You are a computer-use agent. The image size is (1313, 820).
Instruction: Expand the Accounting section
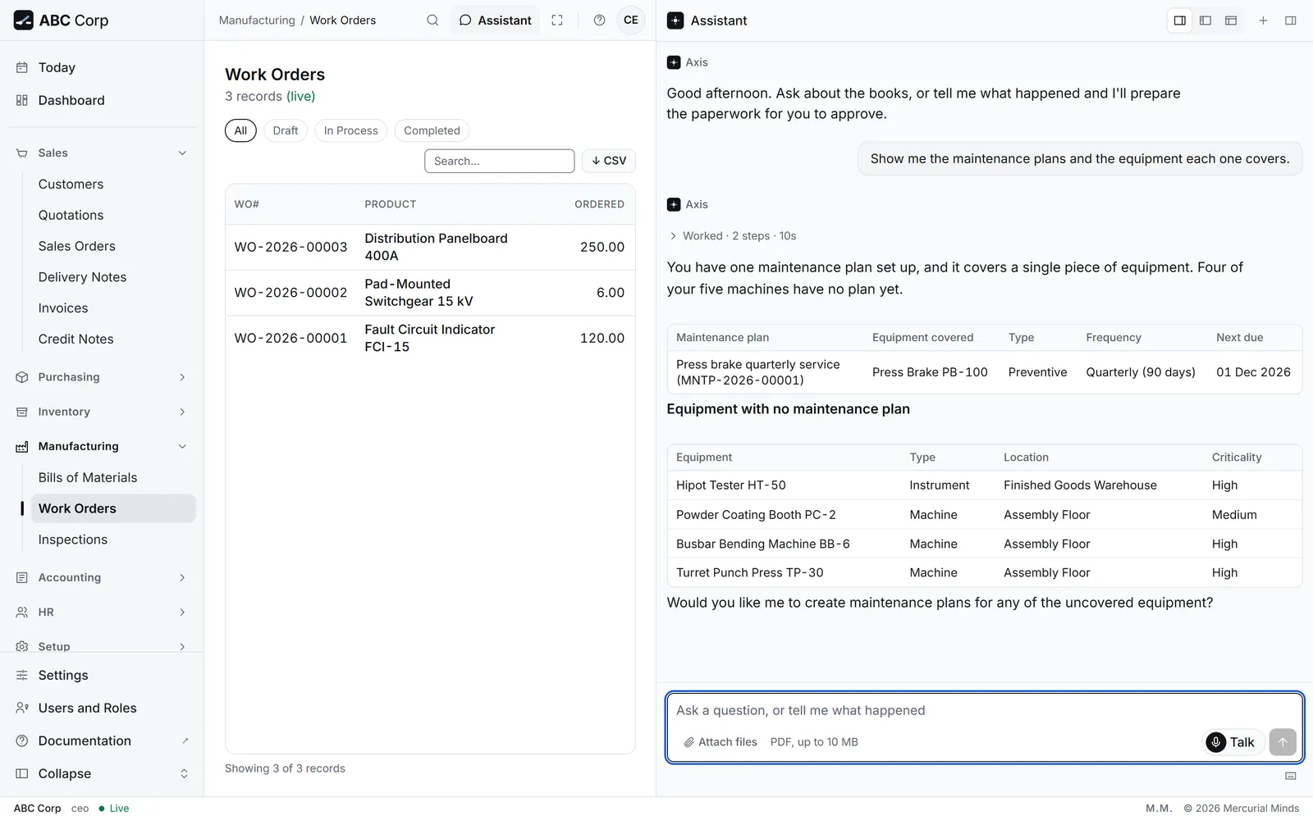point(102,577)
